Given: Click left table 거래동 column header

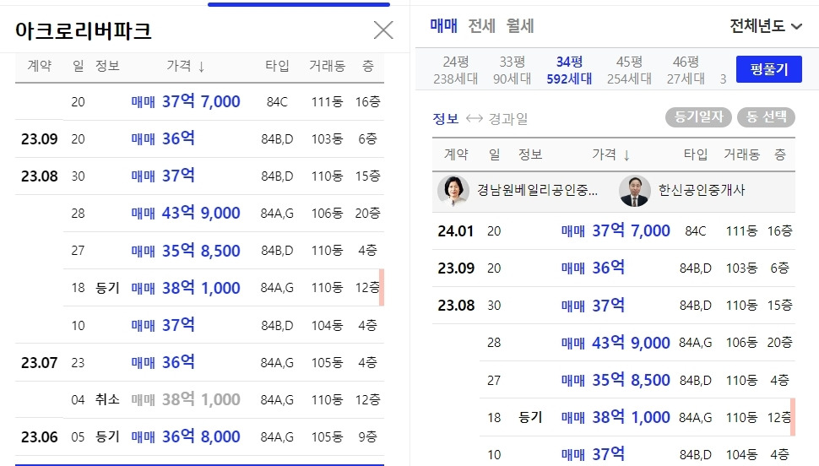Looking at the screenshot, I should [x=327, y=66].
